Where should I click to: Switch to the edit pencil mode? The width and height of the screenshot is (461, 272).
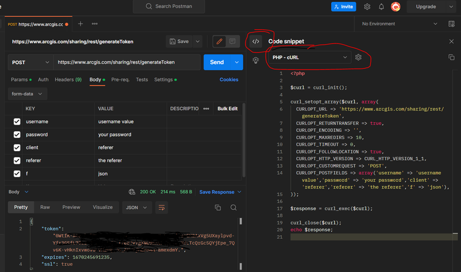click(219, 42)
